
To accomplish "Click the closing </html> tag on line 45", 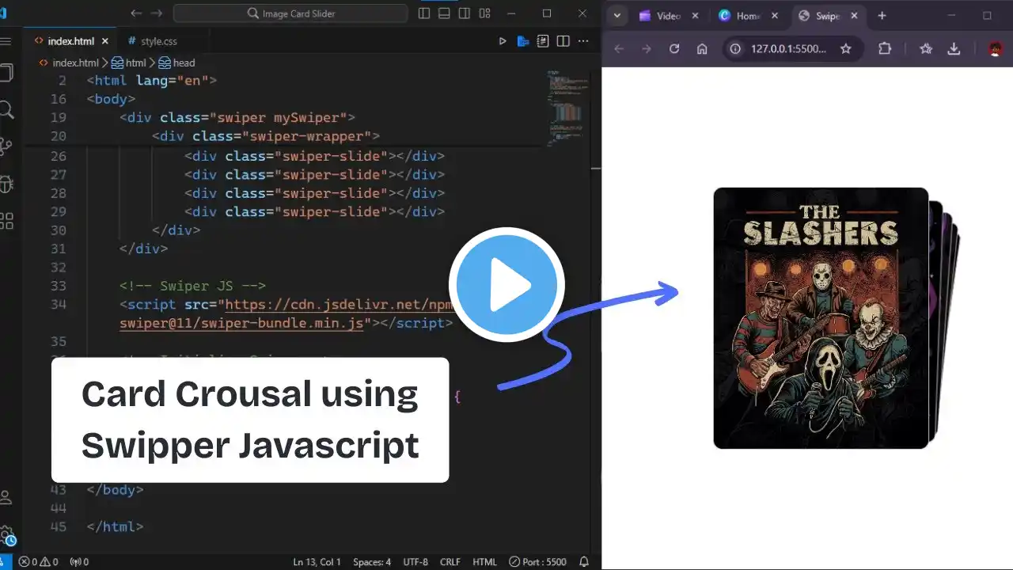I will click(116, 526).
